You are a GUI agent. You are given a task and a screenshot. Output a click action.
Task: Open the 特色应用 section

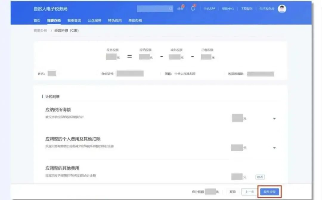pos(115,20)
